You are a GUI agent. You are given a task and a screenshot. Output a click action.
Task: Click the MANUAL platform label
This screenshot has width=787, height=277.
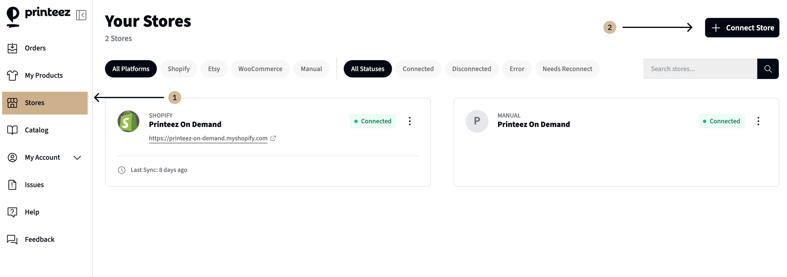tap(509, 115)
